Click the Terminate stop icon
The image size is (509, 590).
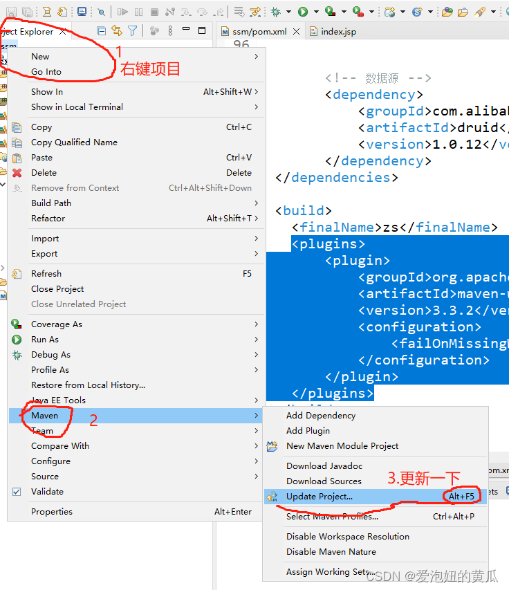(x=154, y=12)
